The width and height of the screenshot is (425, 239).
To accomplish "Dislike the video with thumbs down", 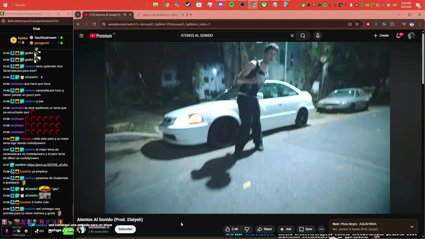I will pos(247,229).
